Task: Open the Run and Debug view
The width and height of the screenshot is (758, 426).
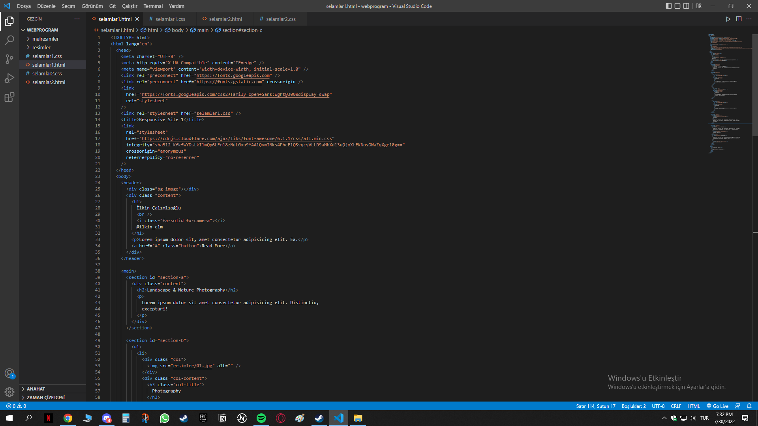Action: (x=9, y=78)
